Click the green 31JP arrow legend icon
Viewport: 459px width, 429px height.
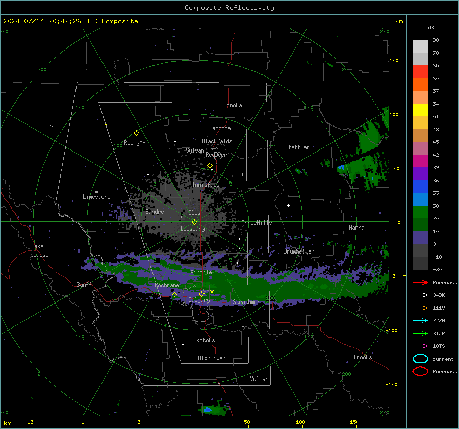420,333
